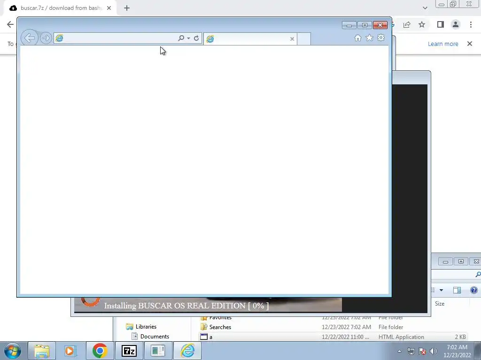Close the Internet Explorer window

point(380,25)
